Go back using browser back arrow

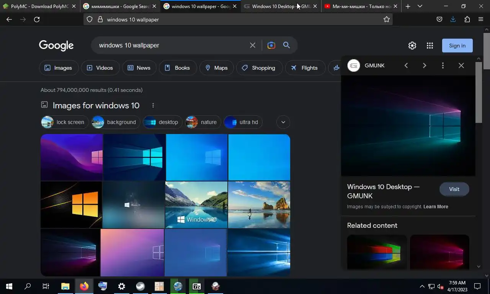pyautogui.click(x=9, y=20)
